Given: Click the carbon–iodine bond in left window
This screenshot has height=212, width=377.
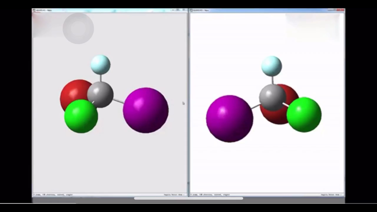Looking at the screenshot, I should [x=118, y=101].
